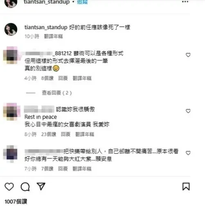205x206 pixels.
Task: Open the three-dot more options menu
Action: click(185, 2)
